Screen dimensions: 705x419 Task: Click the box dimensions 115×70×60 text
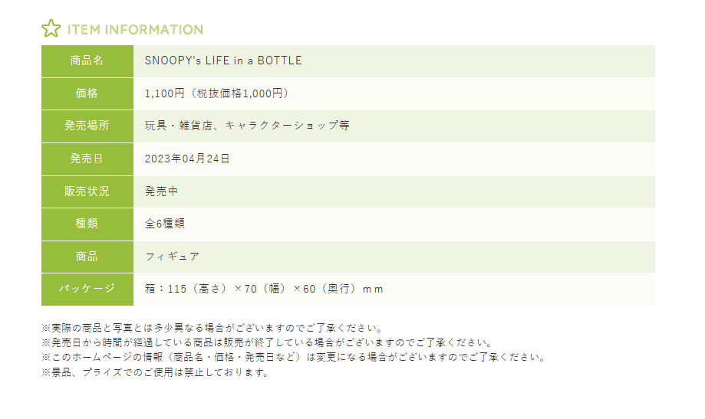tap(264, 289)
